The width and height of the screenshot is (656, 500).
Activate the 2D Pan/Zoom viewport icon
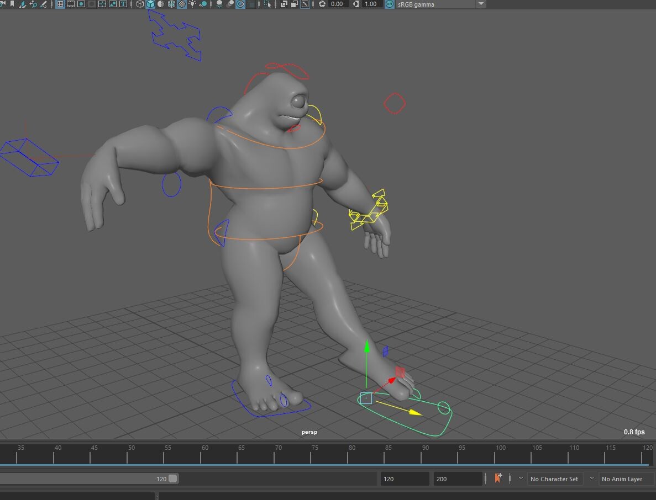point(32,4)
